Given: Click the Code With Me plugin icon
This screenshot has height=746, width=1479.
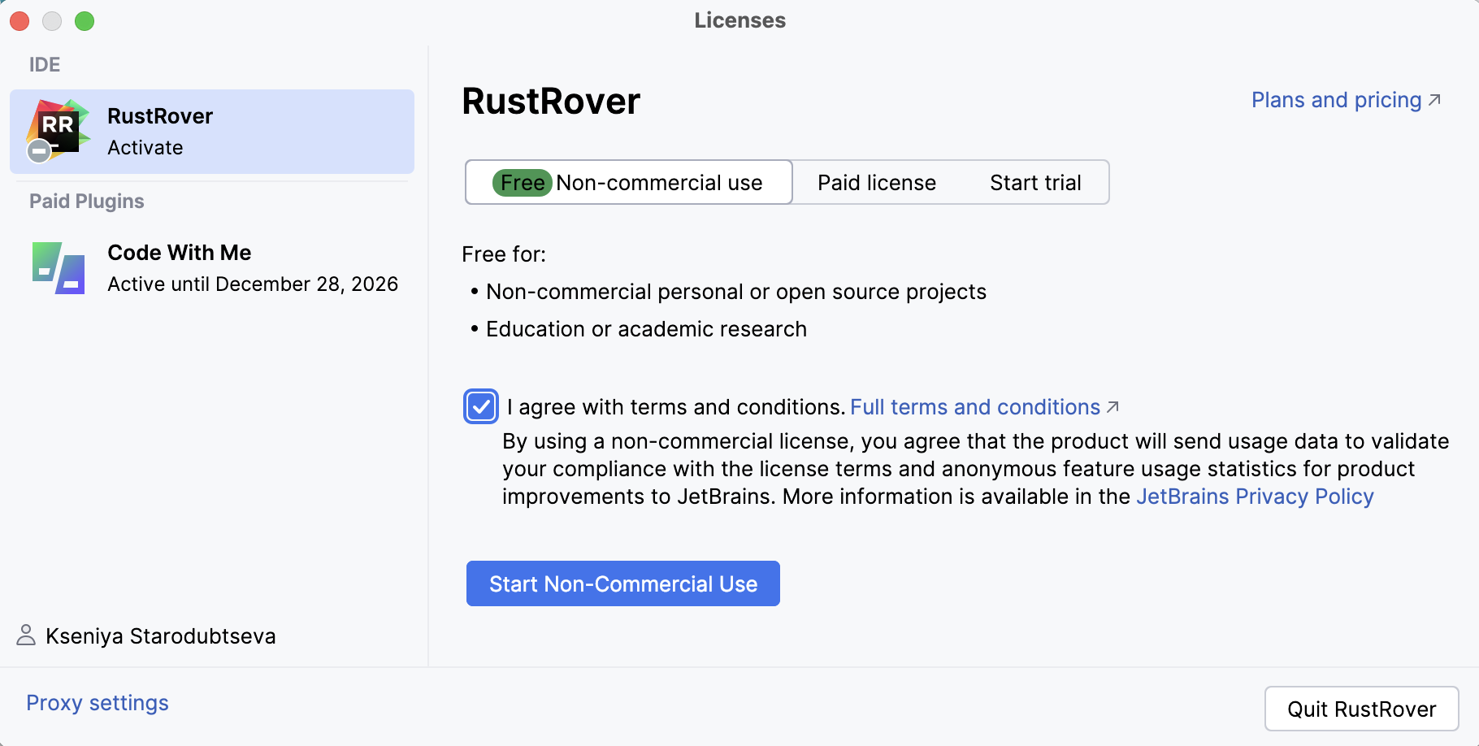Looking at the screenshot, I should [57, 267].
